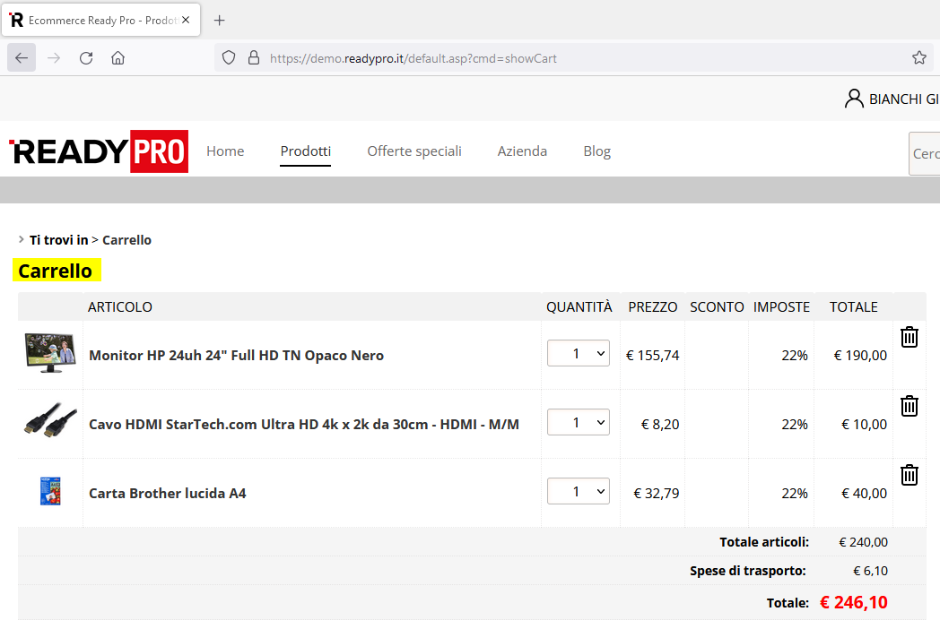Click the Monitor HP product thumbnail
940x629 pixels.
click(x=50, y=353)
